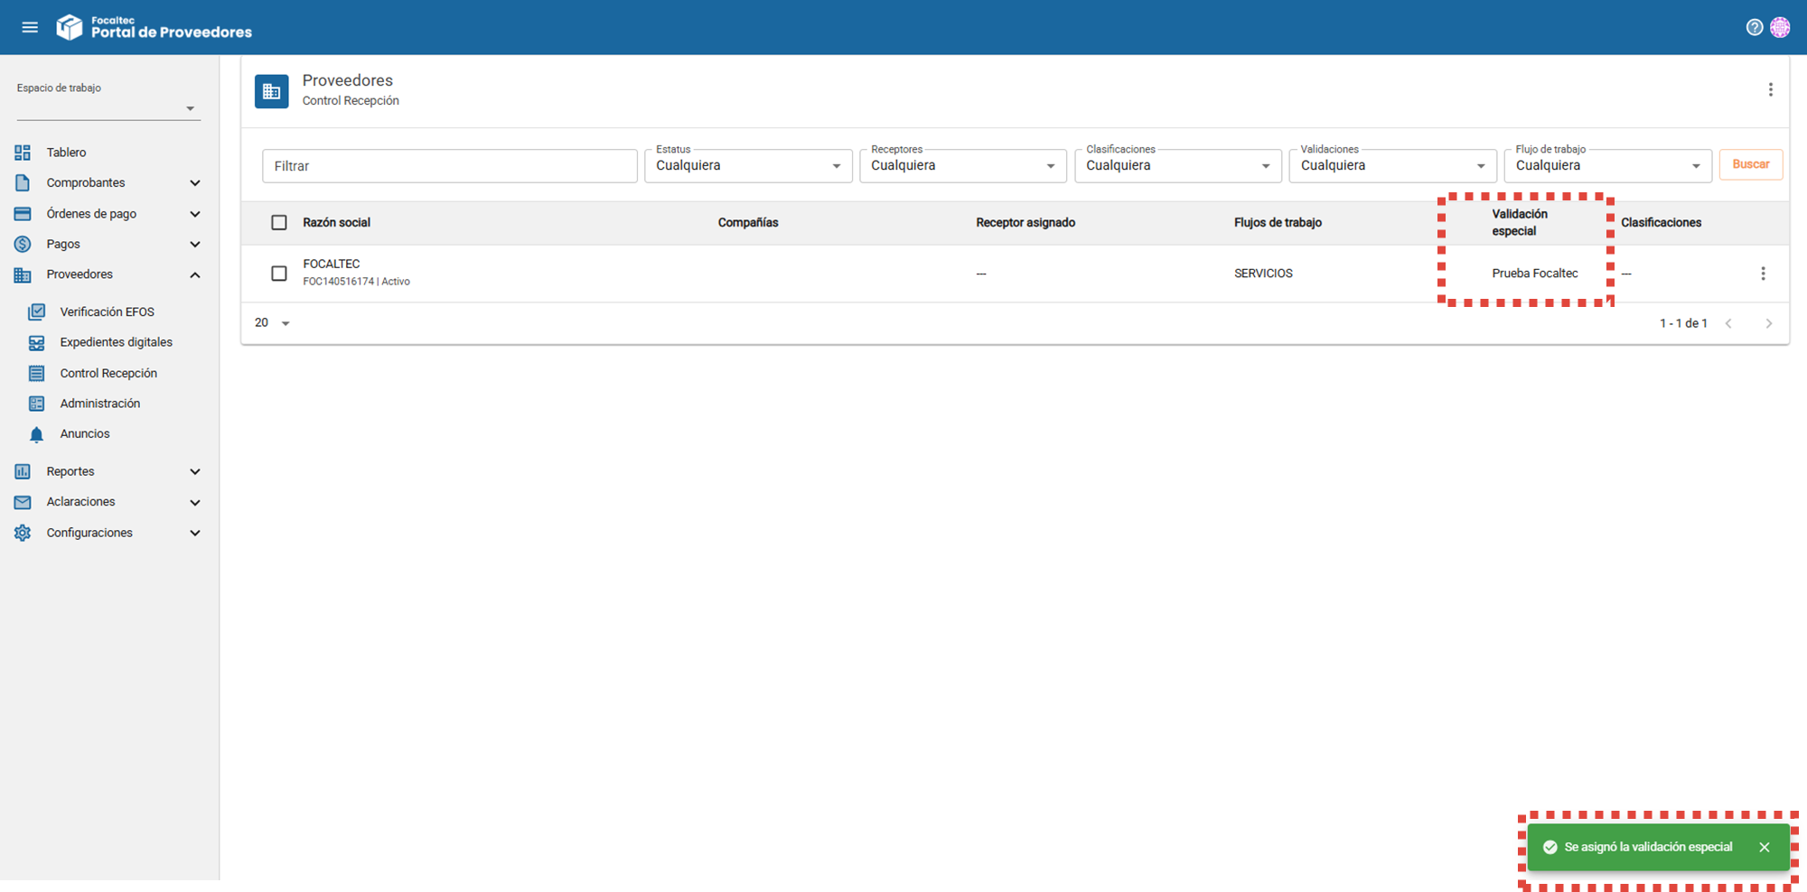Click the Focaltec Portal de Proveedores logo
Viewport: 1807px width, 892px height.
click(x=154, y=27)
